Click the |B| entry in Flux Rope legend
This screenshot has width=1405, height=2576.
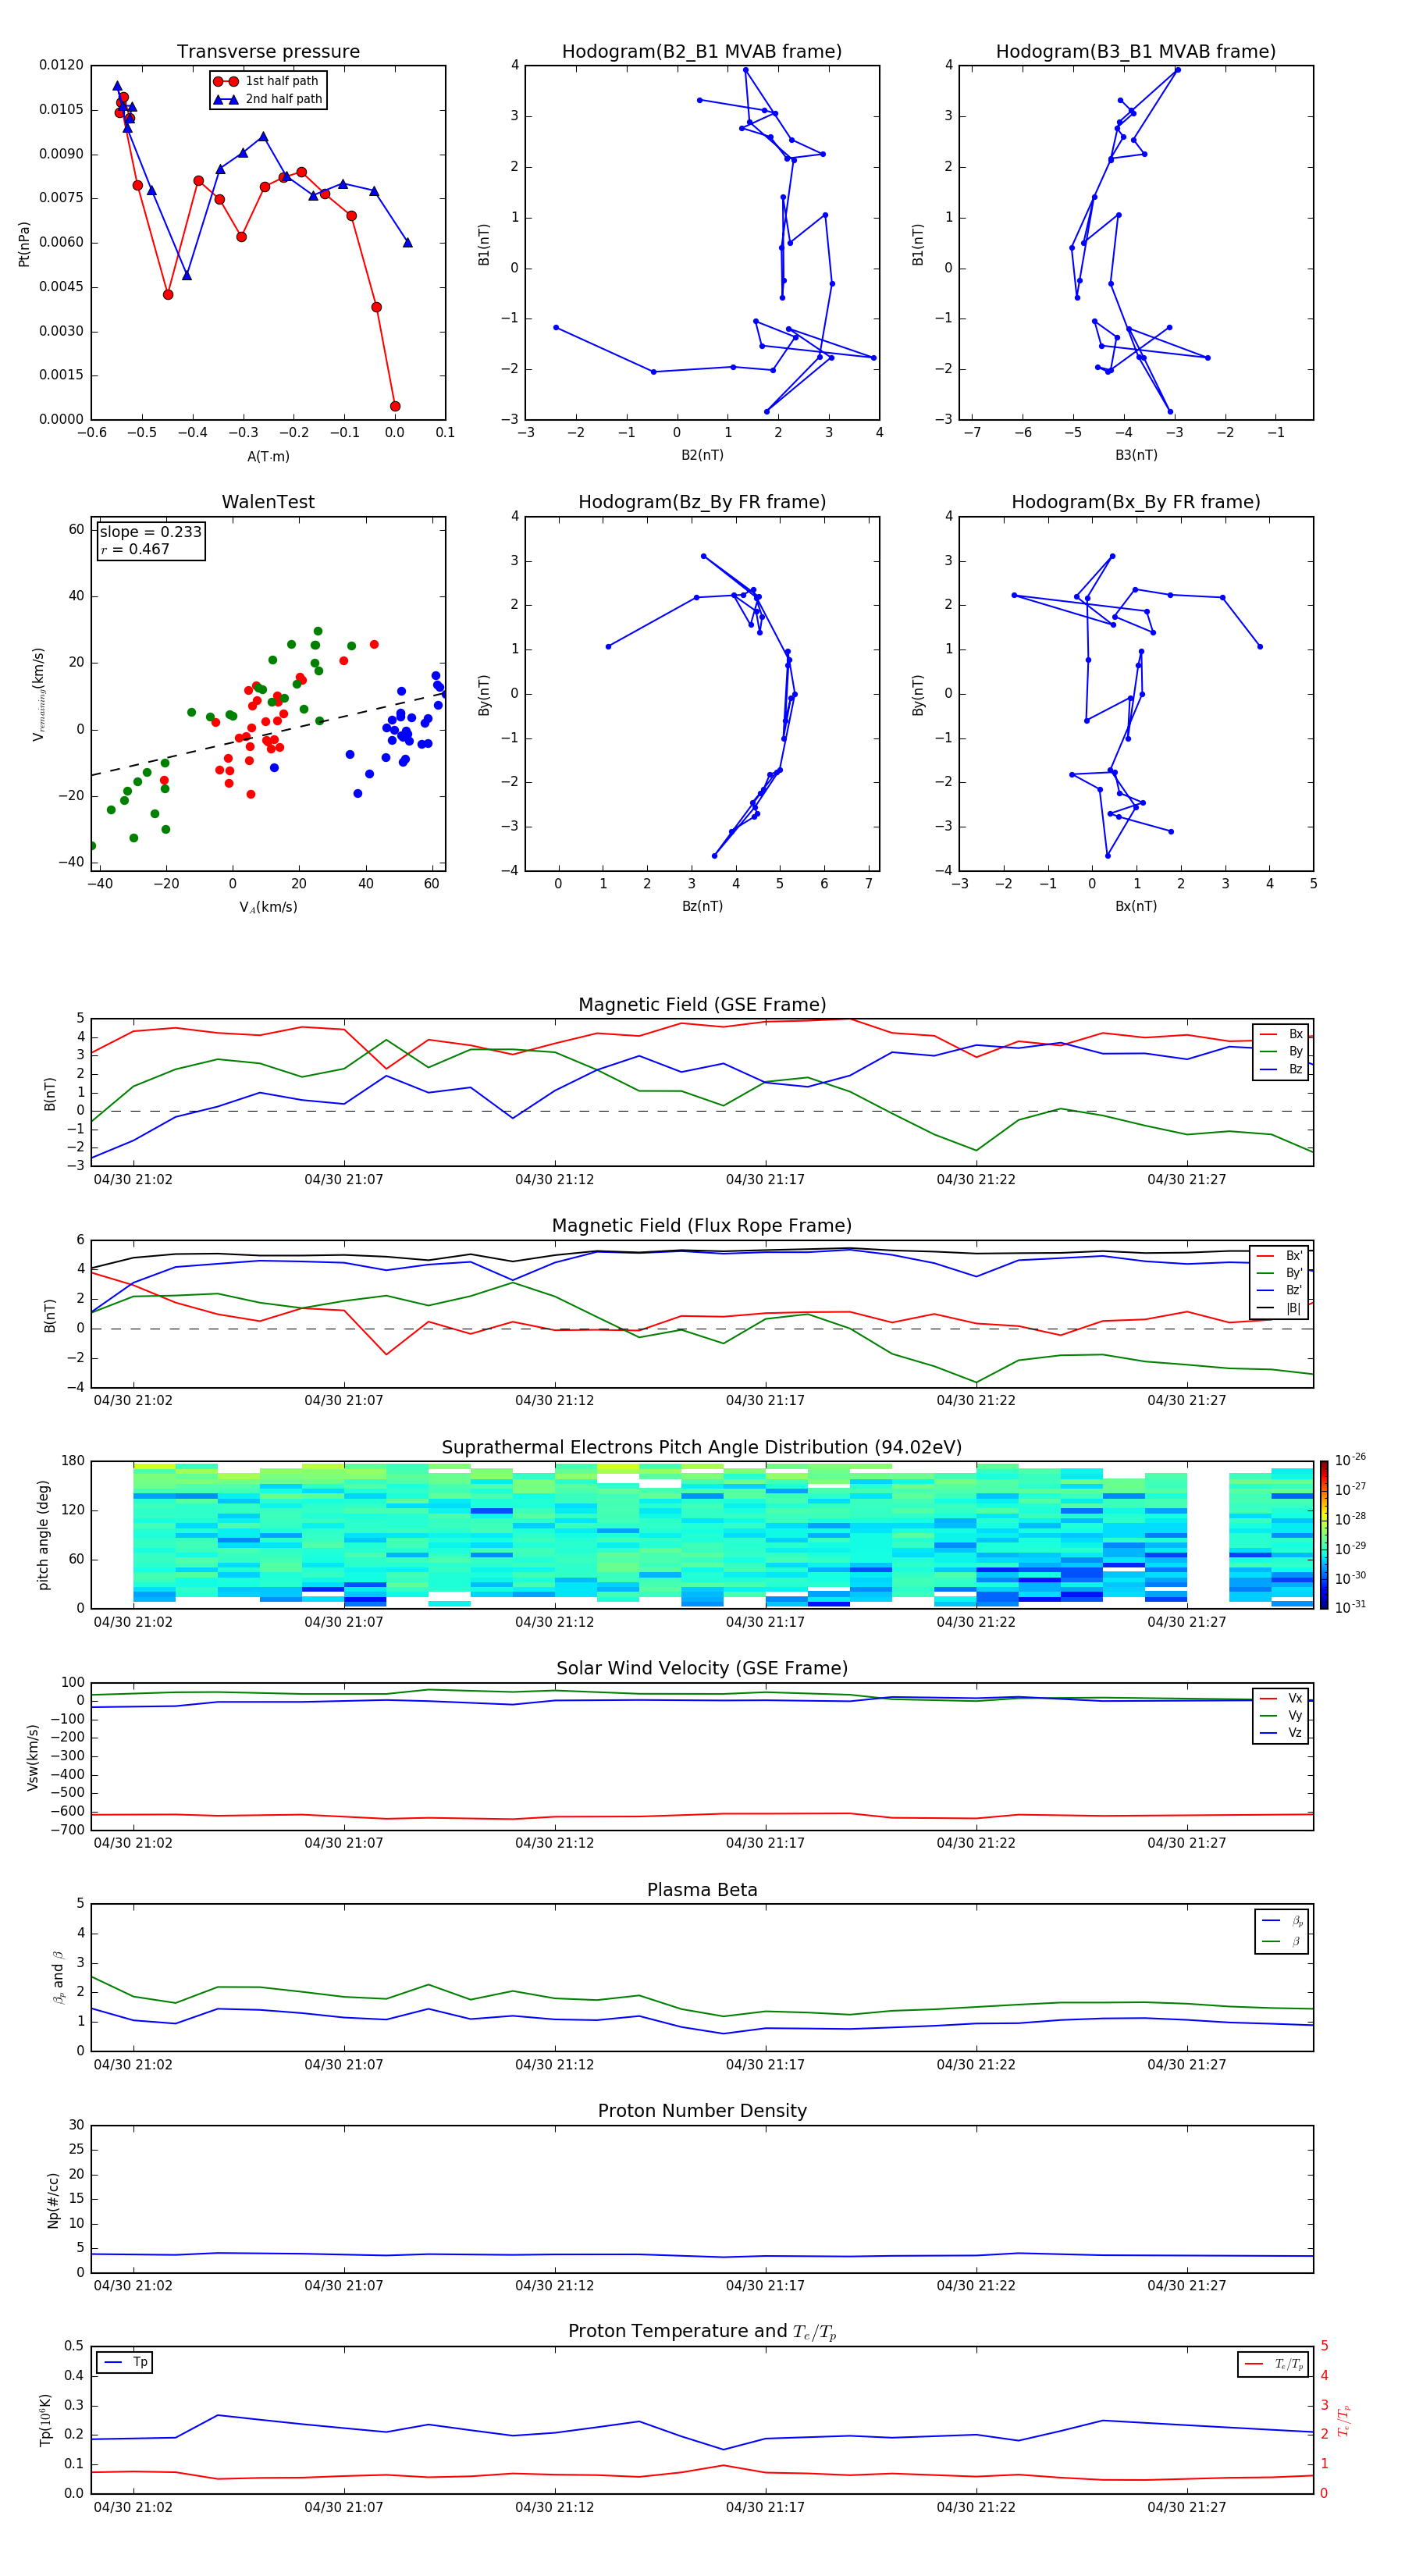click(1280, 1308)
